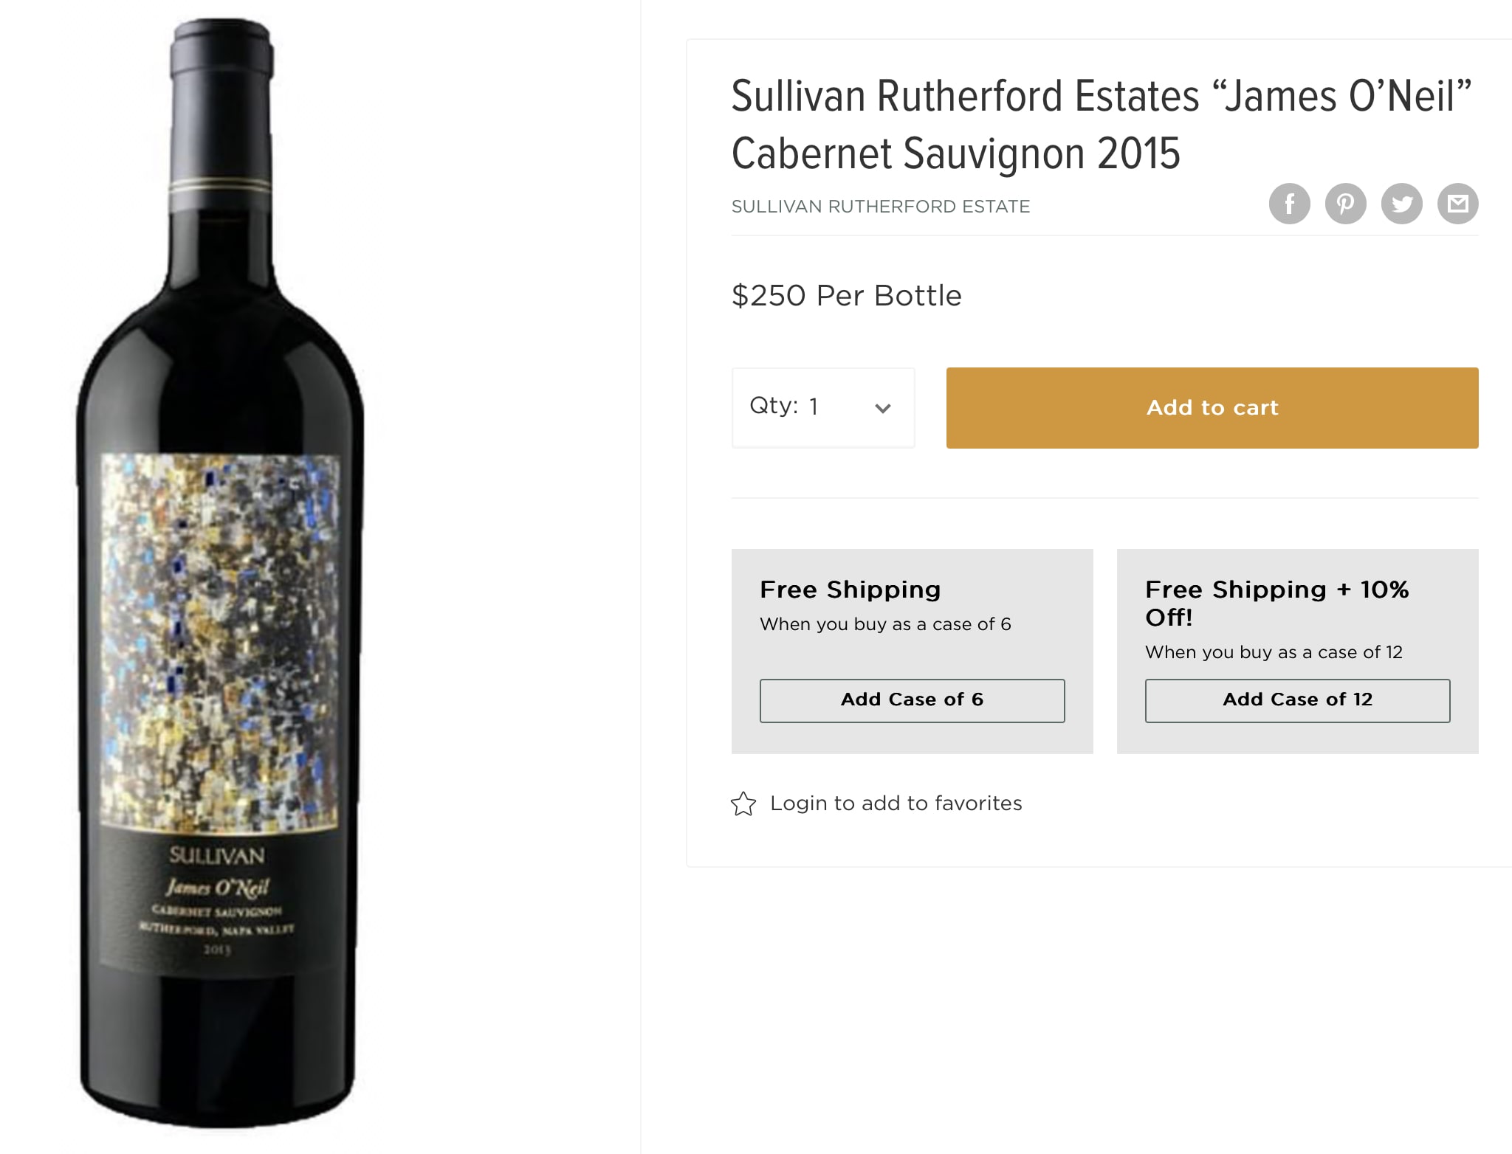Pin this wine to Pinterest

tap(1345, 204)
